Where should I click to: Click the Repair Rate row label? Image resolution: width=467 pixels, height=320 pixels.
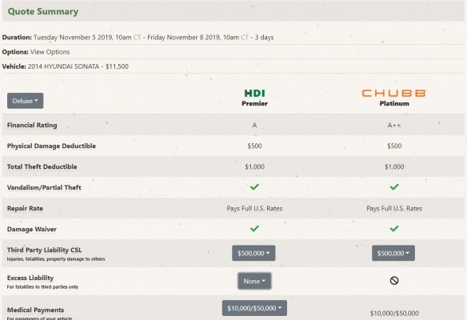(x=25, y=209)
